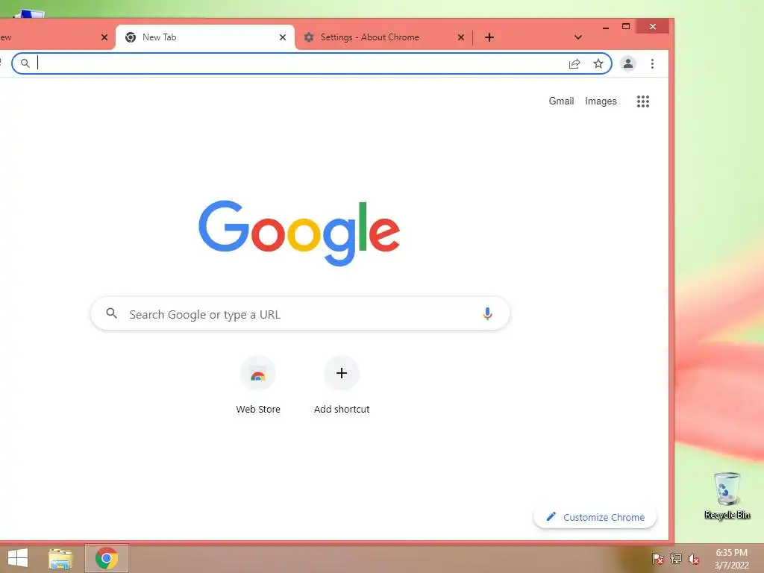Click the Add shortcut plus icon
Screen dimensions: 764x573
click(x=342, y=373)
